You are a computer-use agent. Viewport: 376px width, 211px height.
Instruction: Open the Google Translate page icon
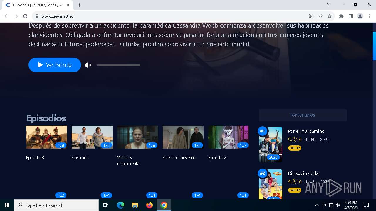(311, 16)
